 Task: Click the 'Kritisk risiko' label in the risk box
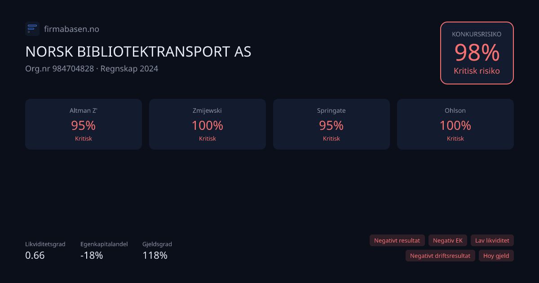477,71
